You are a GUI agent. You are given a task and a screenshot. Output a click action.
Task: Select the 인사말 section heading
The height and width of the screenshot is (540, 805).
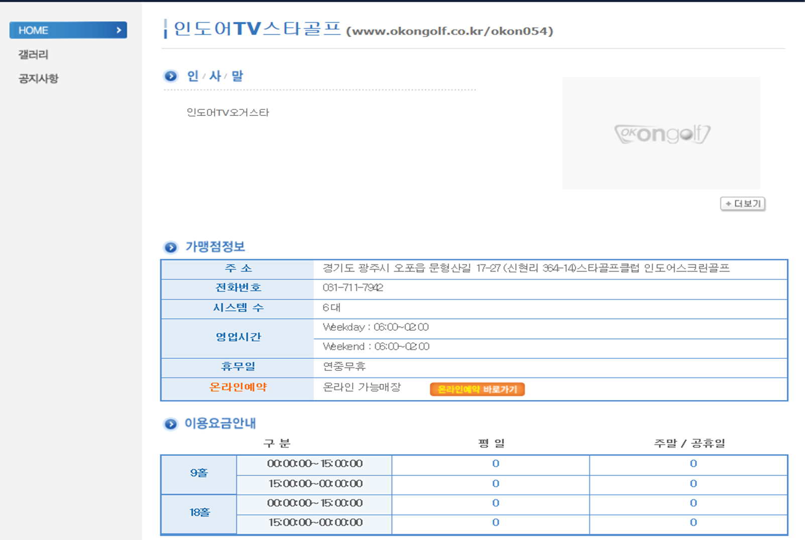coord(215,76)
